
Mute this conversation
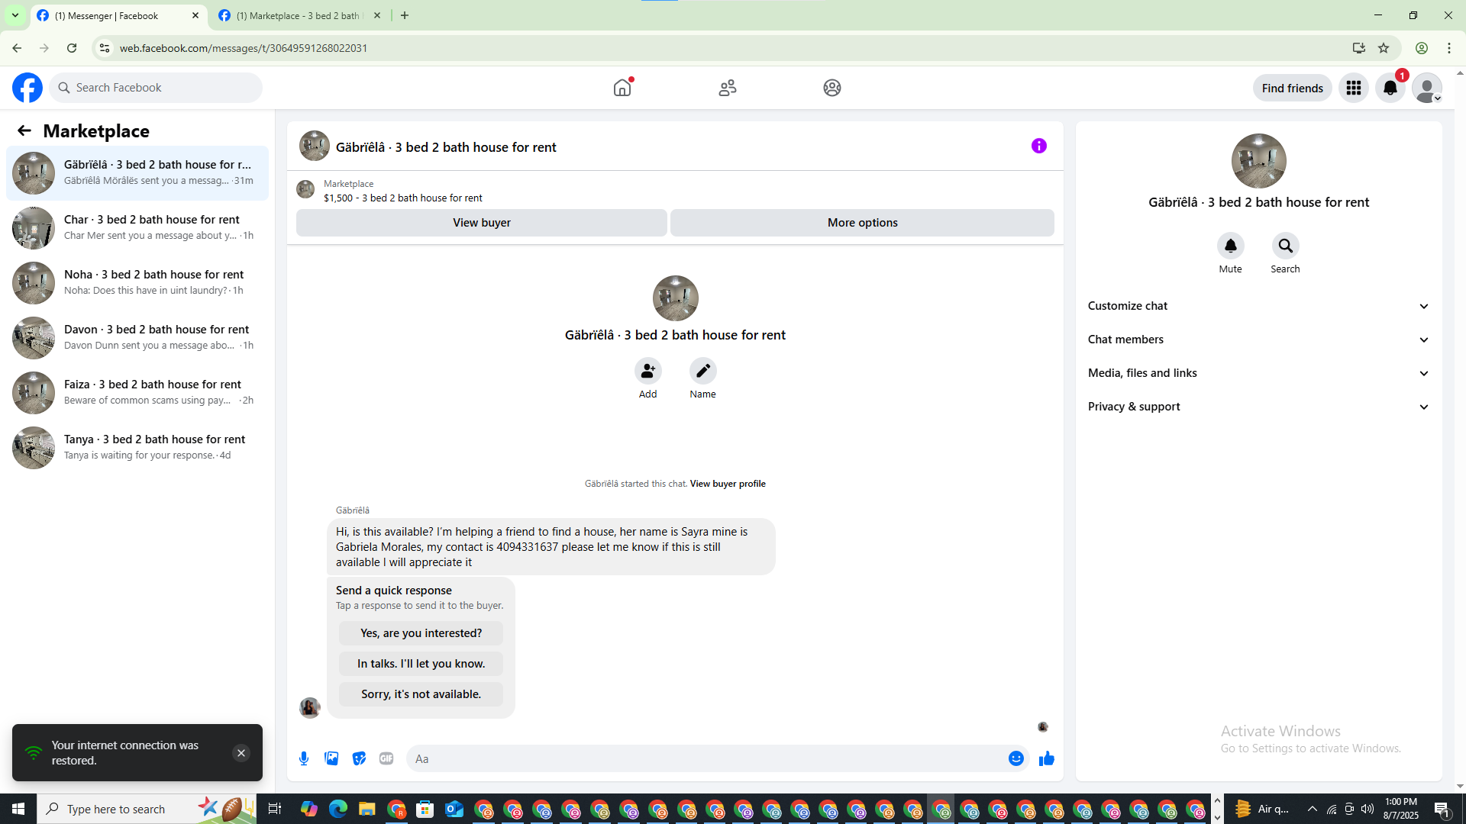point(1230,246)
